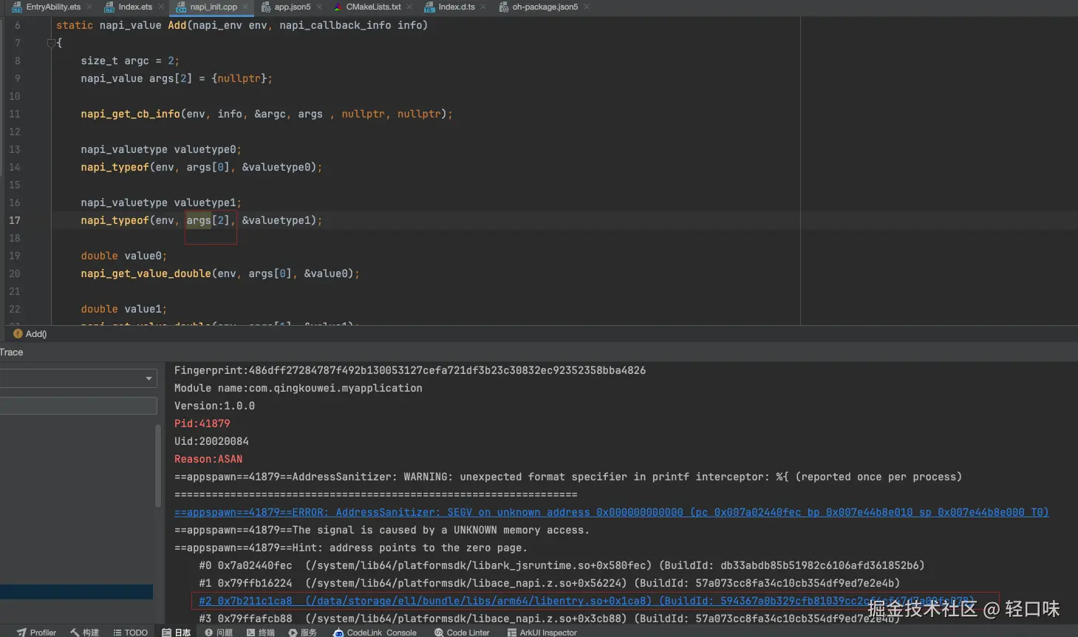Screen dimensions: 1078x637
Task: Open the TODO tool window
Action: pos(131,632)
